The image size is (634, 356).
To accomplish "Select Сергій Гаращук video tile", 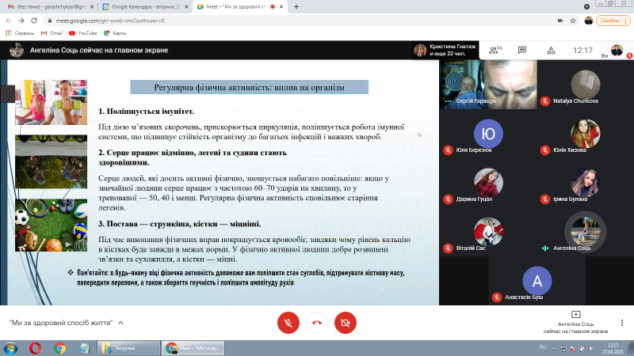I will [488, 85].
